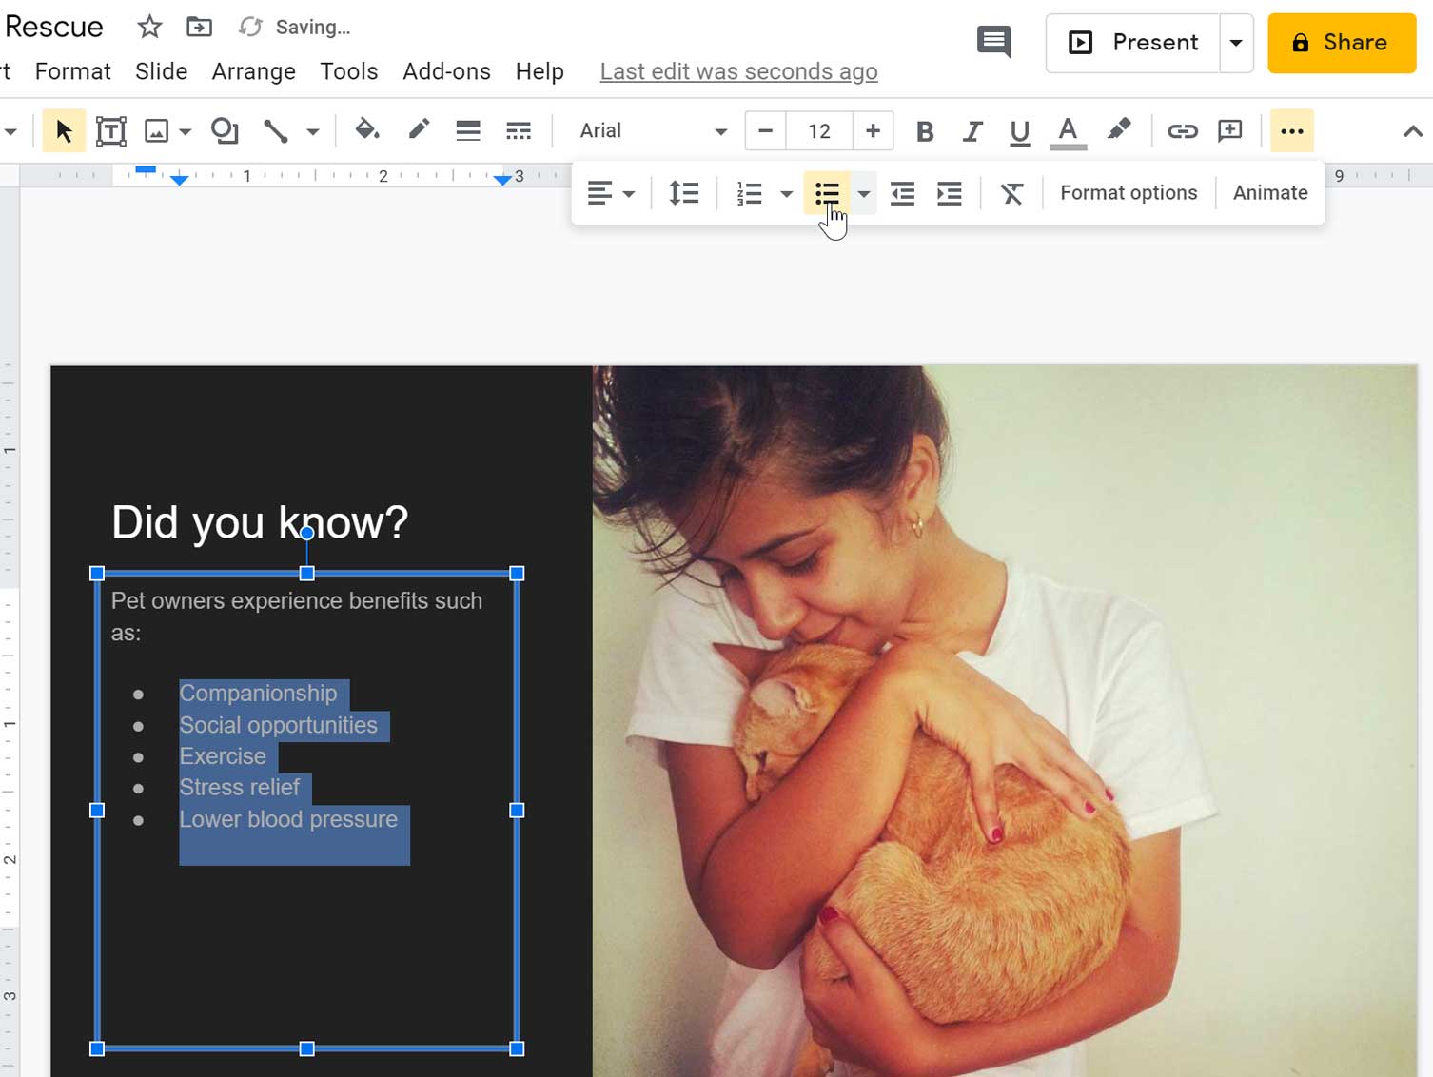Toggle the Bulleted list button

pos(827,194)
